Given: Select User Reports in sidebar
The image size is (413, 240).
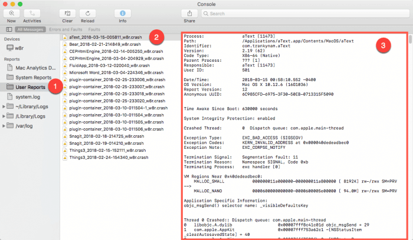Looking at the screenshot, I should (x=30, y=87).
